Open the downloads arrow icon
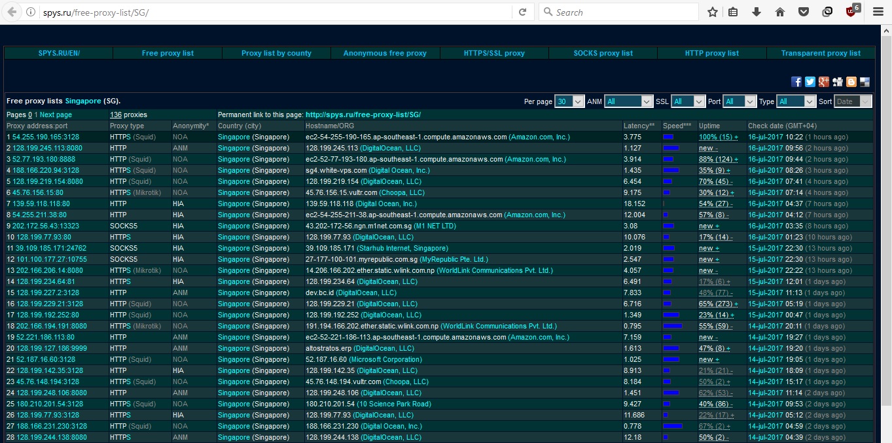 pyautogui.click(x=757, y=12)
